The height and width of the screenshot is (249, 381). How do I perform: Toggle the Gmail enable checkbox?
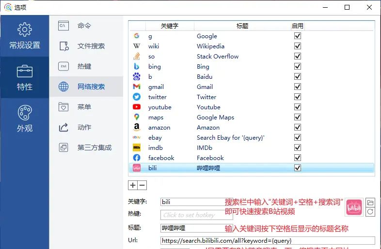(298, 87)
